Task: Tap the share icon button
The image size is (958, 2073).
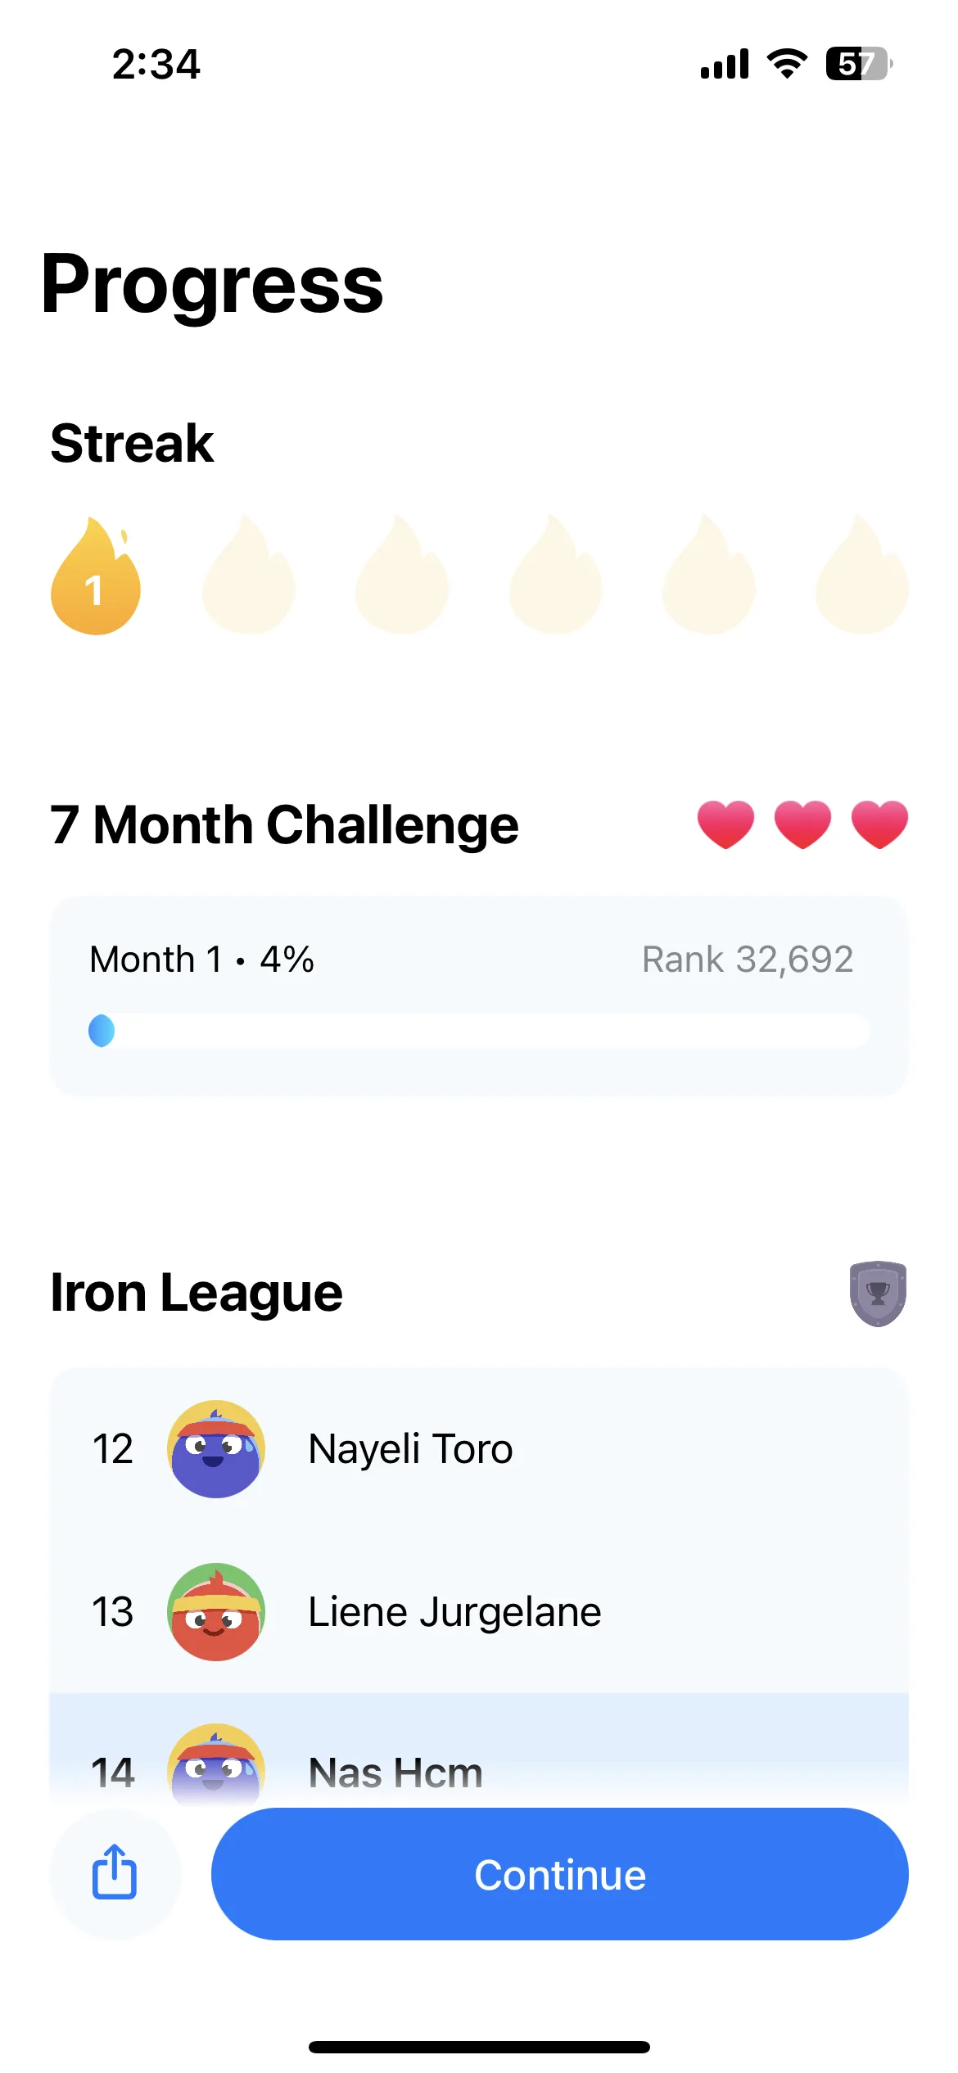Action: tap(115, 1873)
